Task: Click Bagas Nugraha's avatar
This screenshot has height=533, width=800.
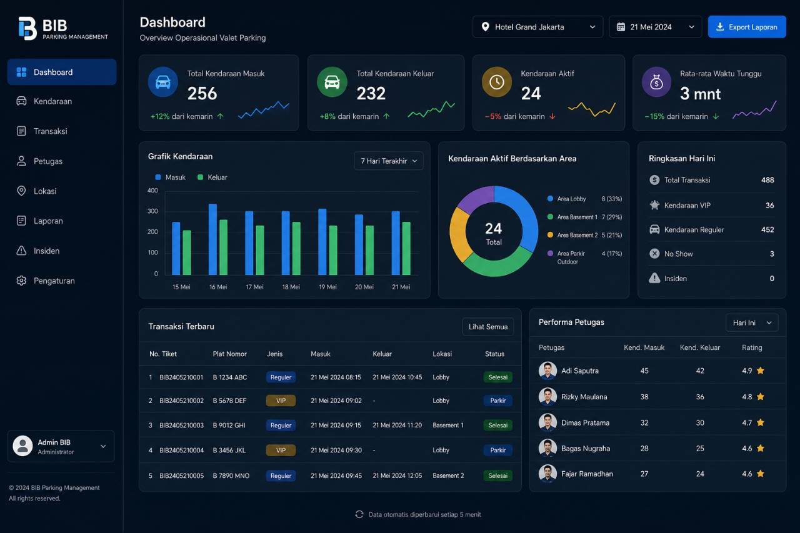Action: tap(547, 448)
